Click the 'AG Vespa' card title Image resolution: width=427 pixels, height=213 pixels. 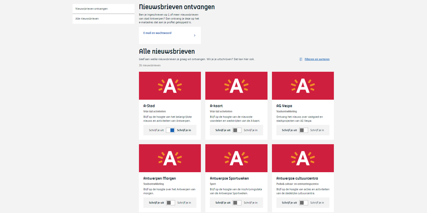(284, 106)
